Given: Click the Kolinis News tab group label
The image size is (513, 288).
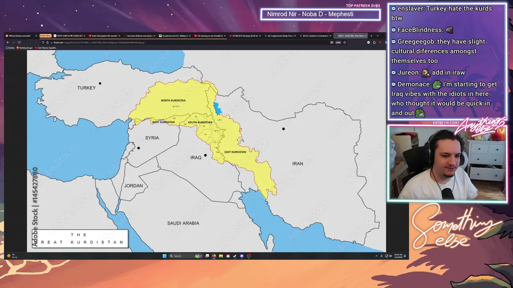Looking at the screenshot, I should point(46,36).
